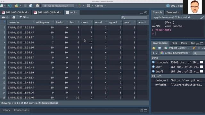Switch to the Files tab

tap(174, 43)
